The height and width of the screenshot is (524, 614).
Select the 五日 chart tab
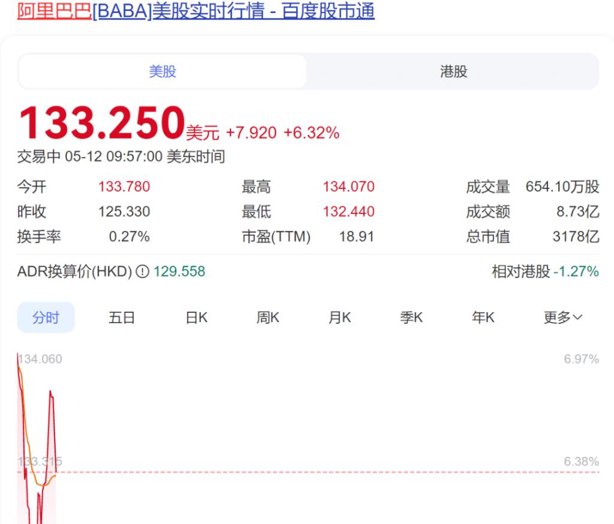tap(121, 317)
